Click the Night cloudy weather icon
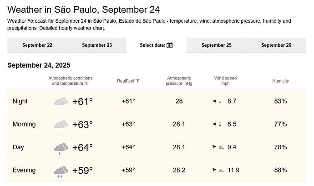Image resolution: width=314 pixels, height=186 pixels. click(61, 101)
